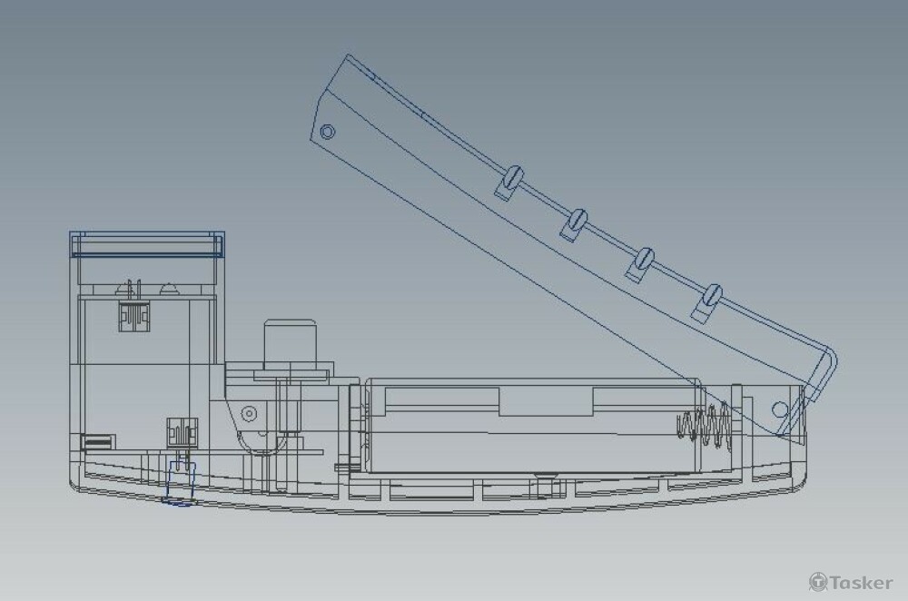Click the Tasker watermark text

[860, 582]
